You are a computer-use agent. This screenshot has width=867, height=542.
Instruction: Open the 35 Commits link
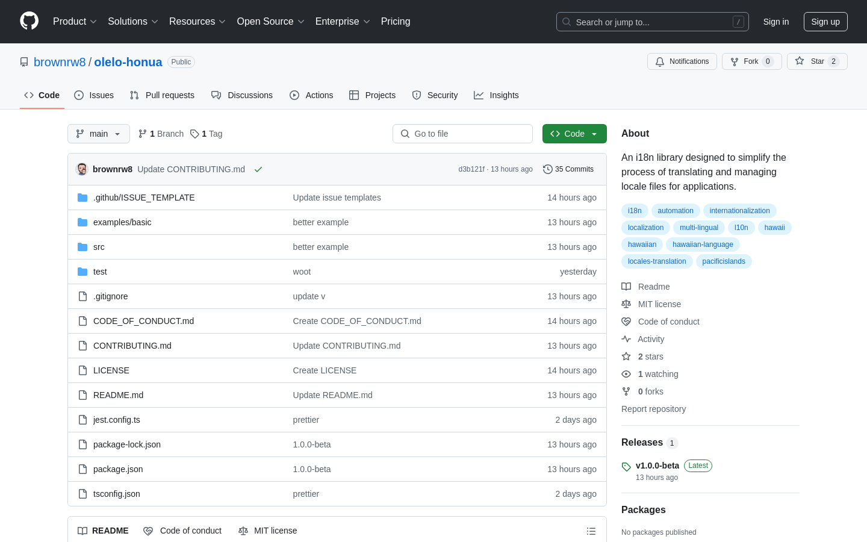coord(568,169)
